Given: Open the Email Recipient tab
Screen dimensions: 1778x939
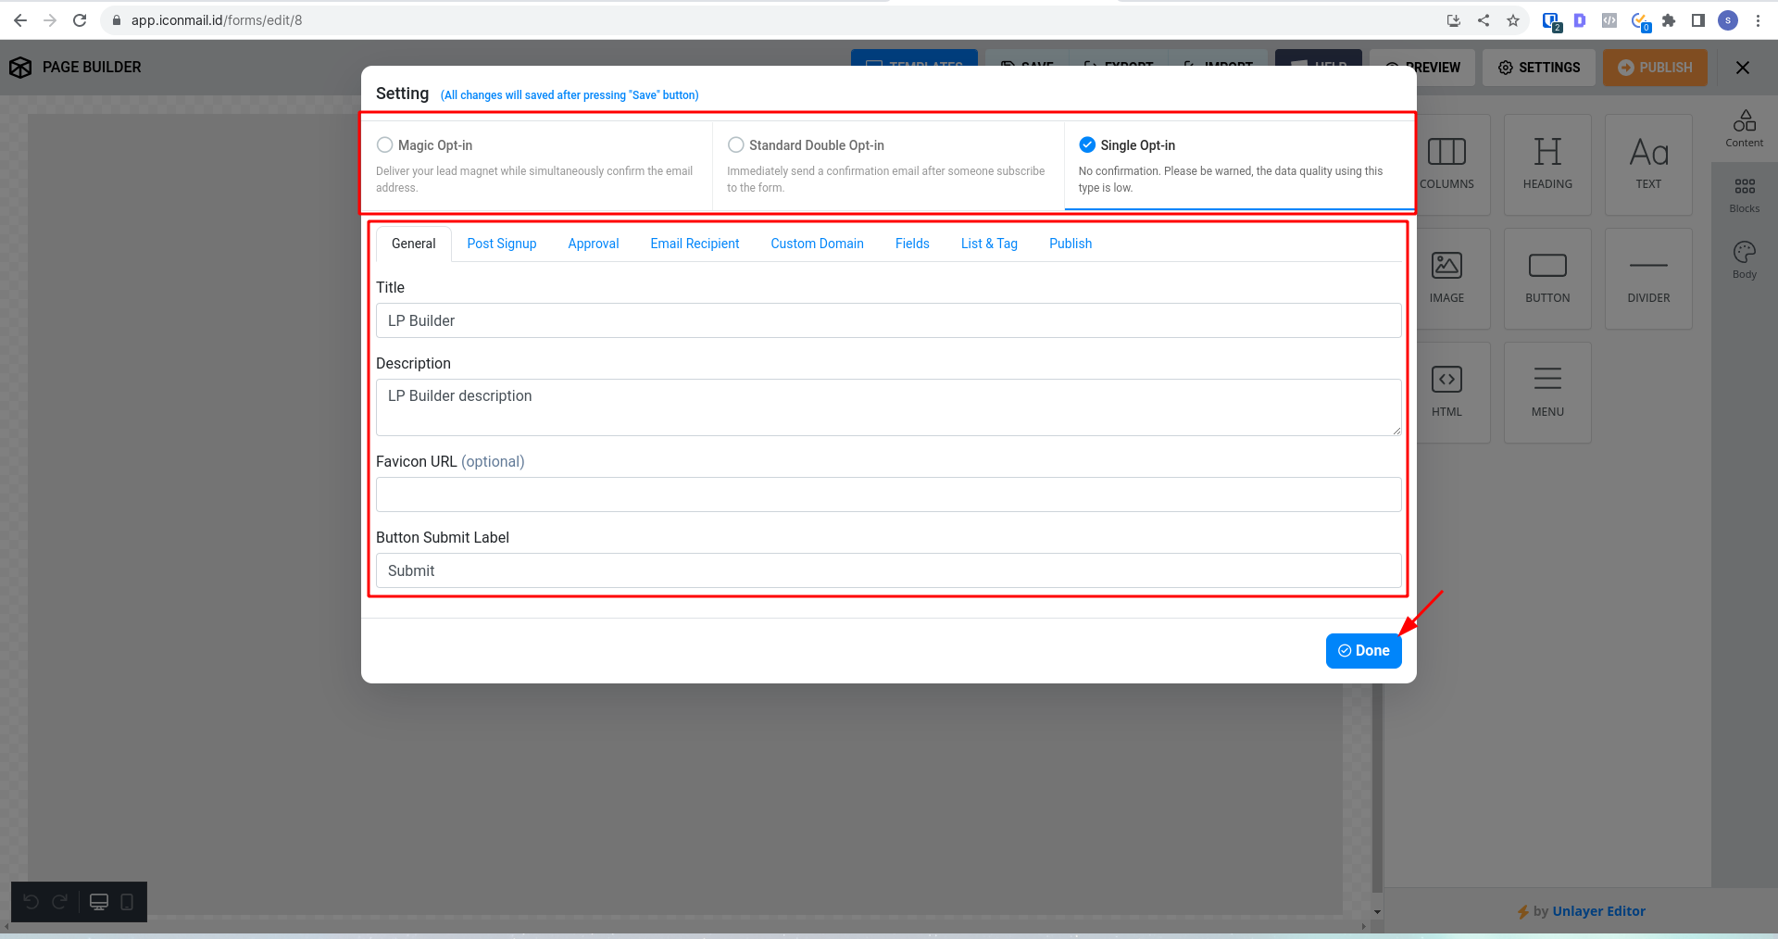Looking at the screenshot, I should (x=695, y=244).
